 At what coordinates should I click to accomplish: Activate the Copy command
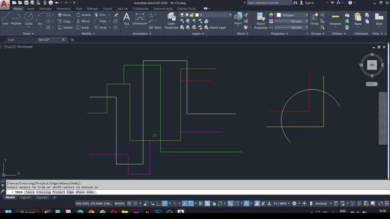64,21
